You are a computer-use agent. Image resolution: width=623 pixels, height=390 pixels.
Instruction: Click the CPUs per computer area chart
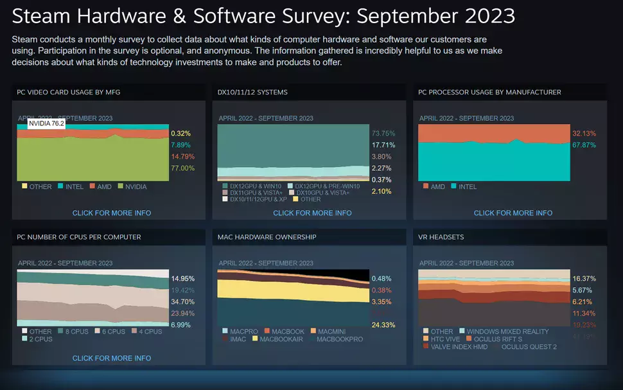[x=93, y=297]
